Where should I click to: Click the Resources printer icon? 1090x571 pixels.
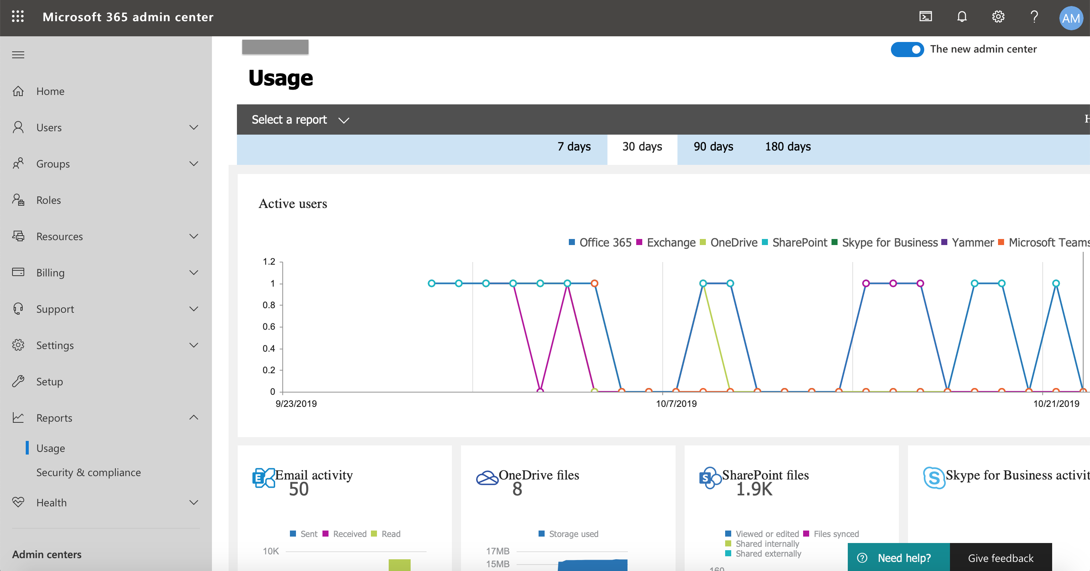point(18,236)
